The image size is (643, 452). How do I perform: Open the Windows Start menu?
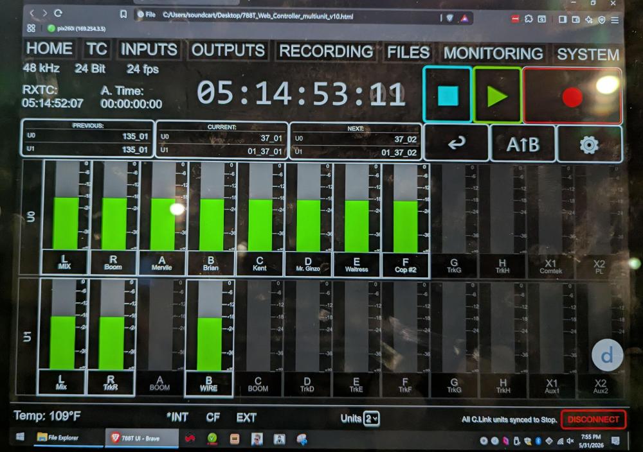click(x=20, y=437)
